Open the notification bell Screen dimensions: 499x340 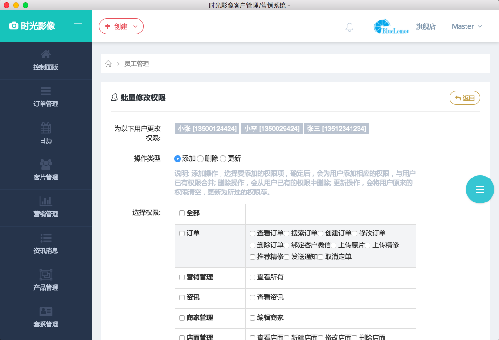(350, 27)
